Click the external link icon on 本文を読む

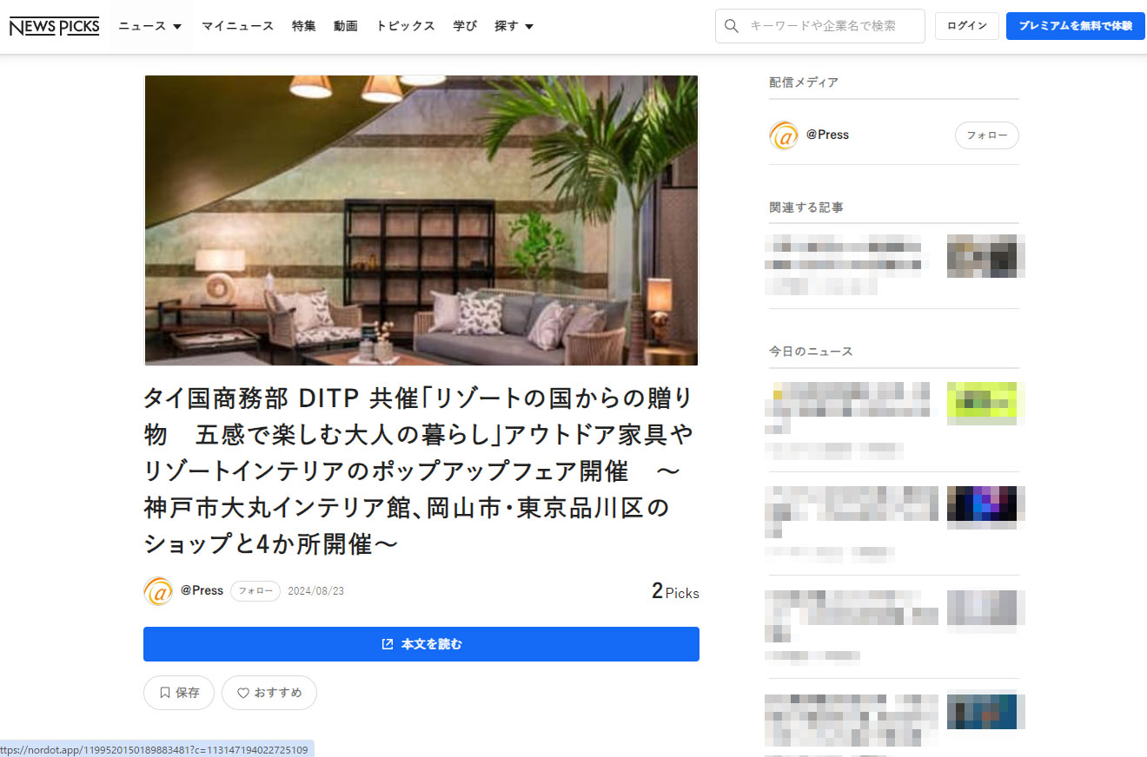pyautogui.click(x=388, y=644)
